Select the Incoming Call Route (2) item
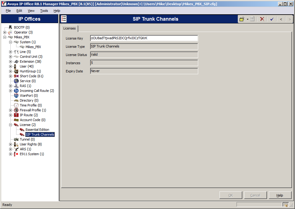Screen dimensions: 295x209 [x=37, y=91]
